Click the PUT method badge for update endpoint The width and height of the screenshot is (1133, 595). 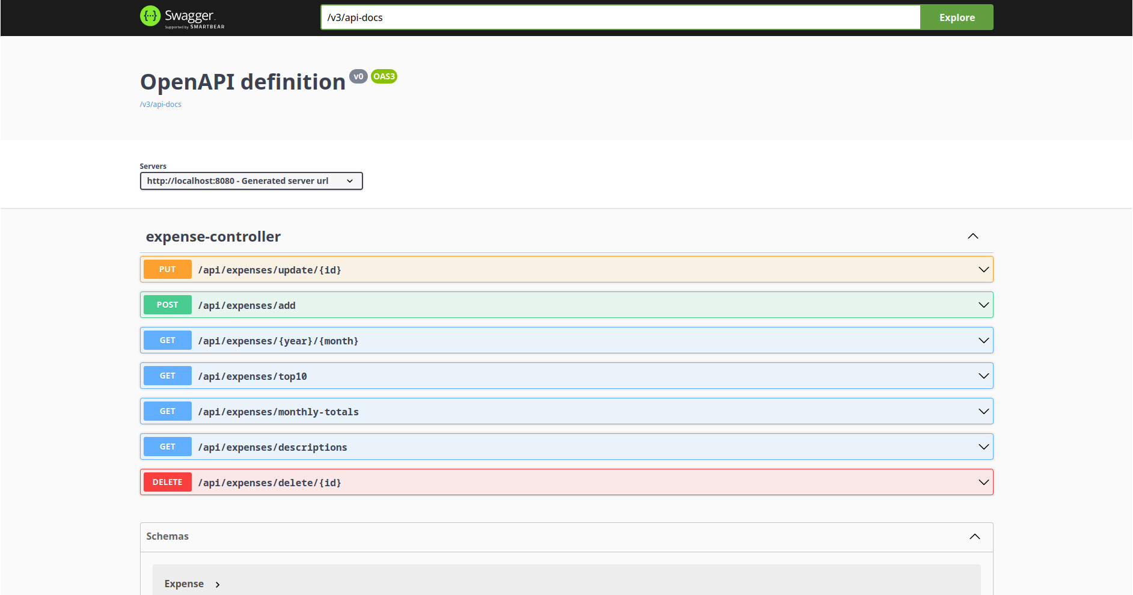tap(167, 269)
